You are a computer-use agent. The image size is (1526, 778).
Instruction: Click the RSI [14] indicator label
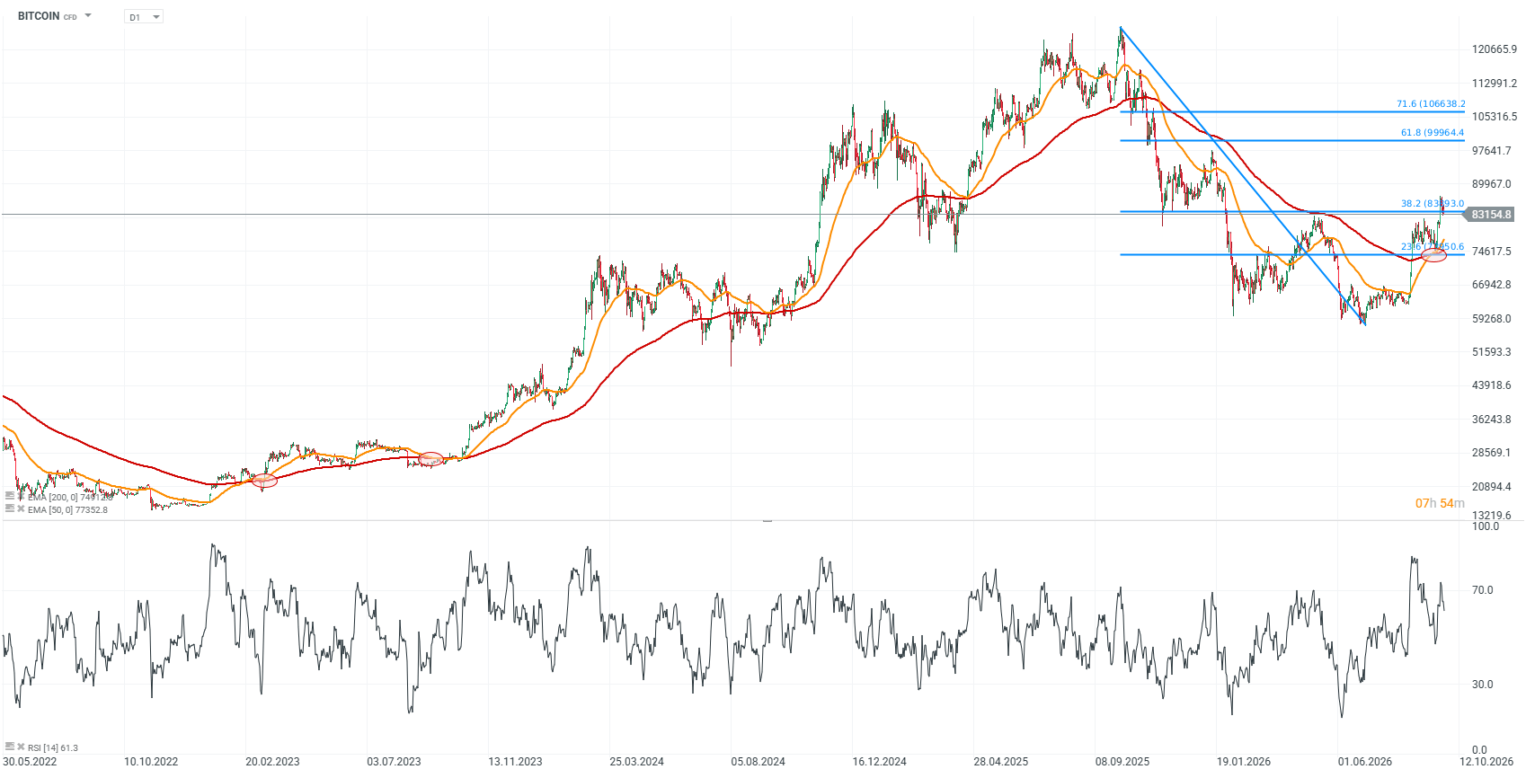[x=53, y=747]
